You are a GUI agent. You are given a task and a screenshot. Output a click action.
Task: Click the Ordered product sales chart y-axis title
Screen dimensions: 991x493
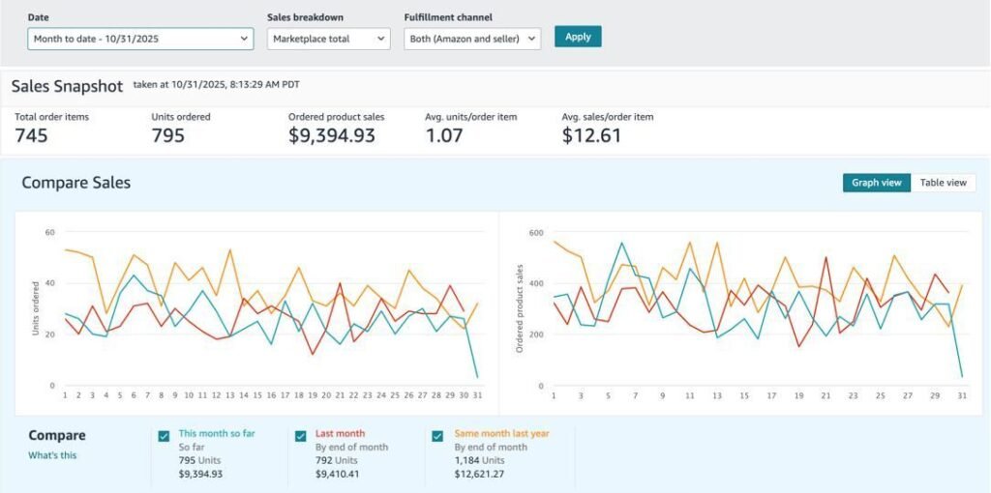[x=520, y=308]
